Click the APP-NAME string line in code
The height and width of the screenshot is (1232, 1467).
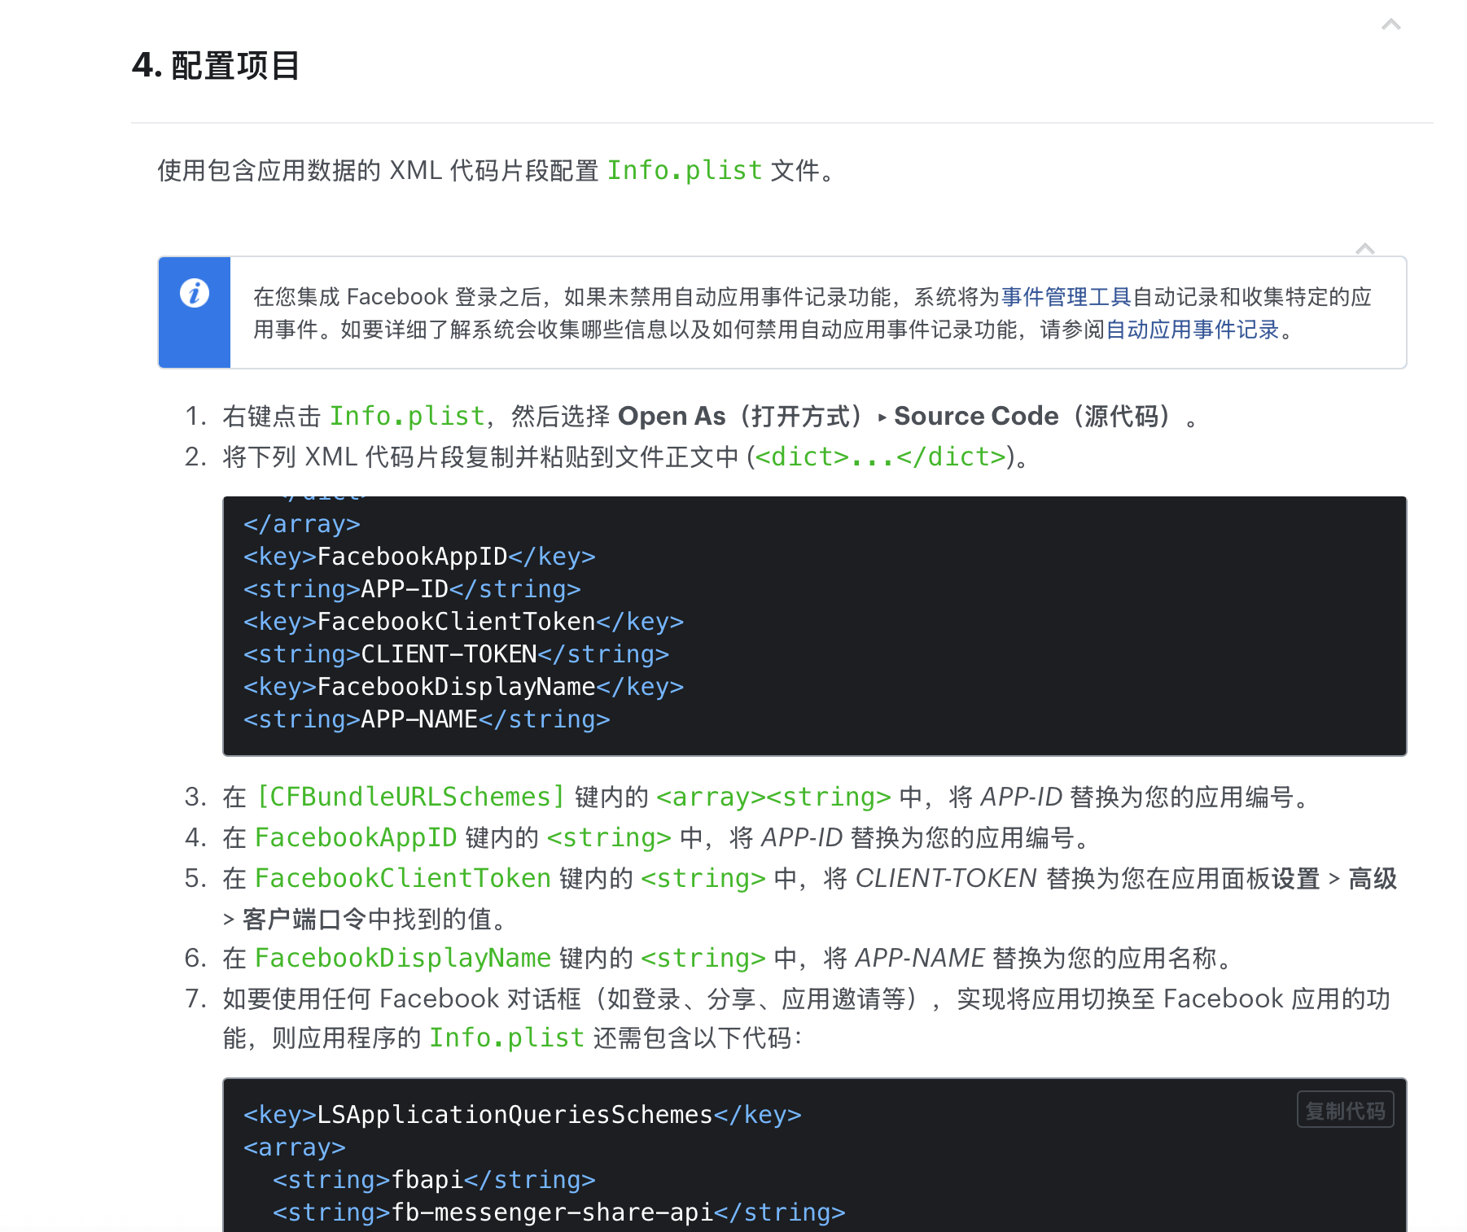(427, 719)
